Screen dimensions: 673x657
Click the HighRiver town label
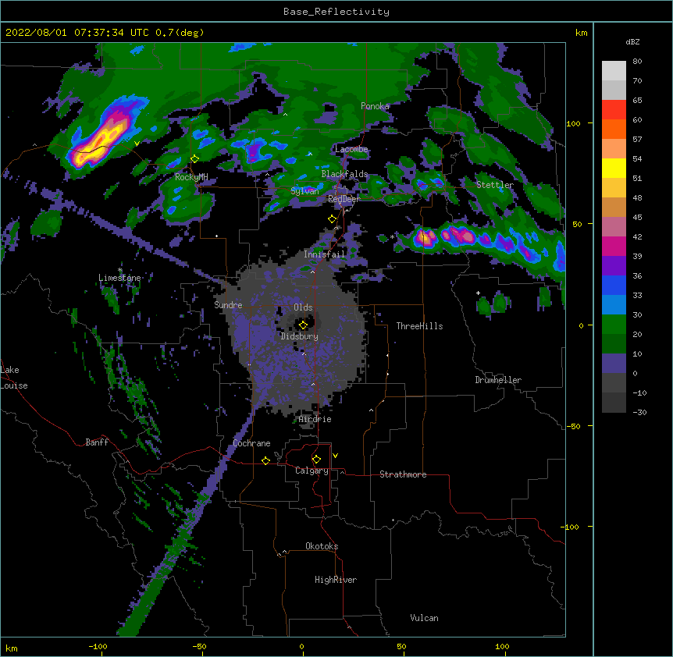point(336,580)
